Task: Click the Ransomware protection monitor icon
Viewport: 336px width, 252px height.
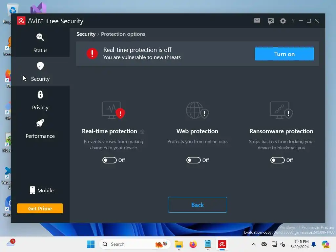Action: (x=281, y=110)
